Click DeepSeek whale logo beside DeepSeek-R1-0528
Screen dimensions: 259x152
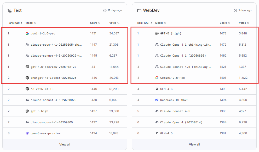(157, 100)
